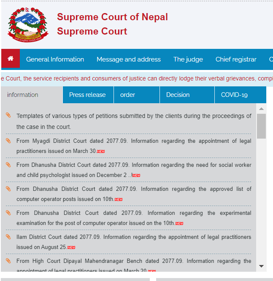
Task: Click paperclip icon for Dipayal Mahendranagar Bench notice
Action: [x=8, y=261]
